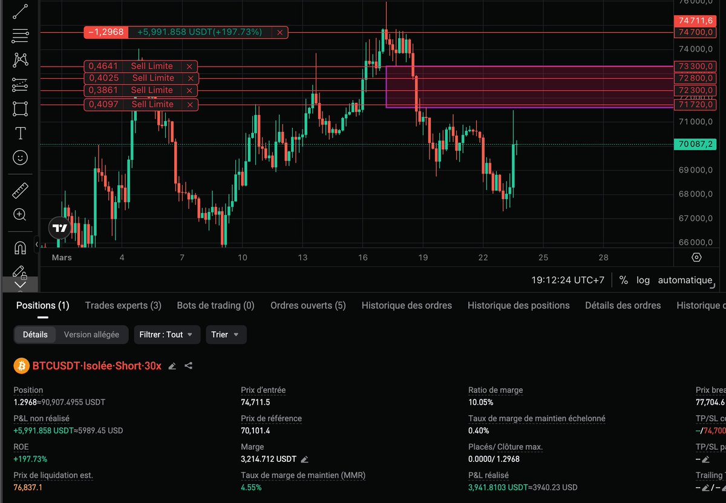Select the purple rectangle zone on chart
The image size is (726, 503).
pos(529,87)
